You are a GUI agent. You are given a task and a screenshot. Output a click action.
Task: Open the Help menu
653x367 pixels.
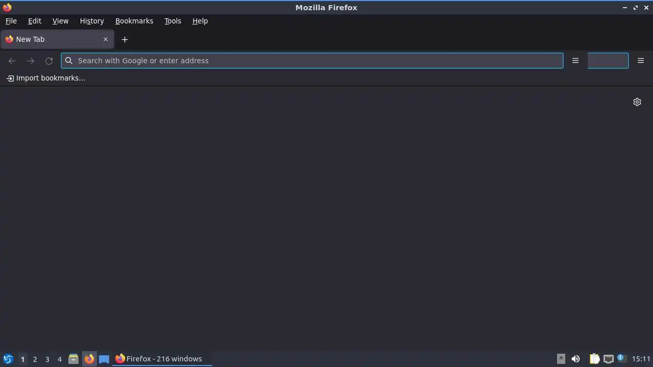tap(200, 21)
